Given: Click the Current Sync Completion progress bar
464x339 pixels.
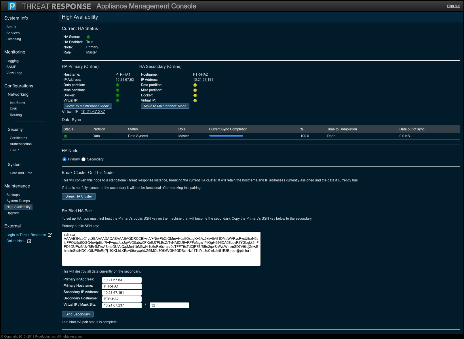Looking at the screenshot, I should [226, 136].
